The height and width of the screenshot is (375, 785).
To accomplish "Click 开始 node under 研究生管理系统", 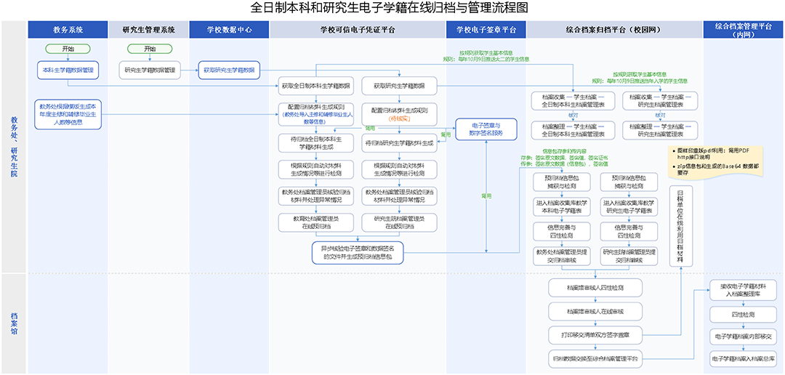I will [150, 49].
